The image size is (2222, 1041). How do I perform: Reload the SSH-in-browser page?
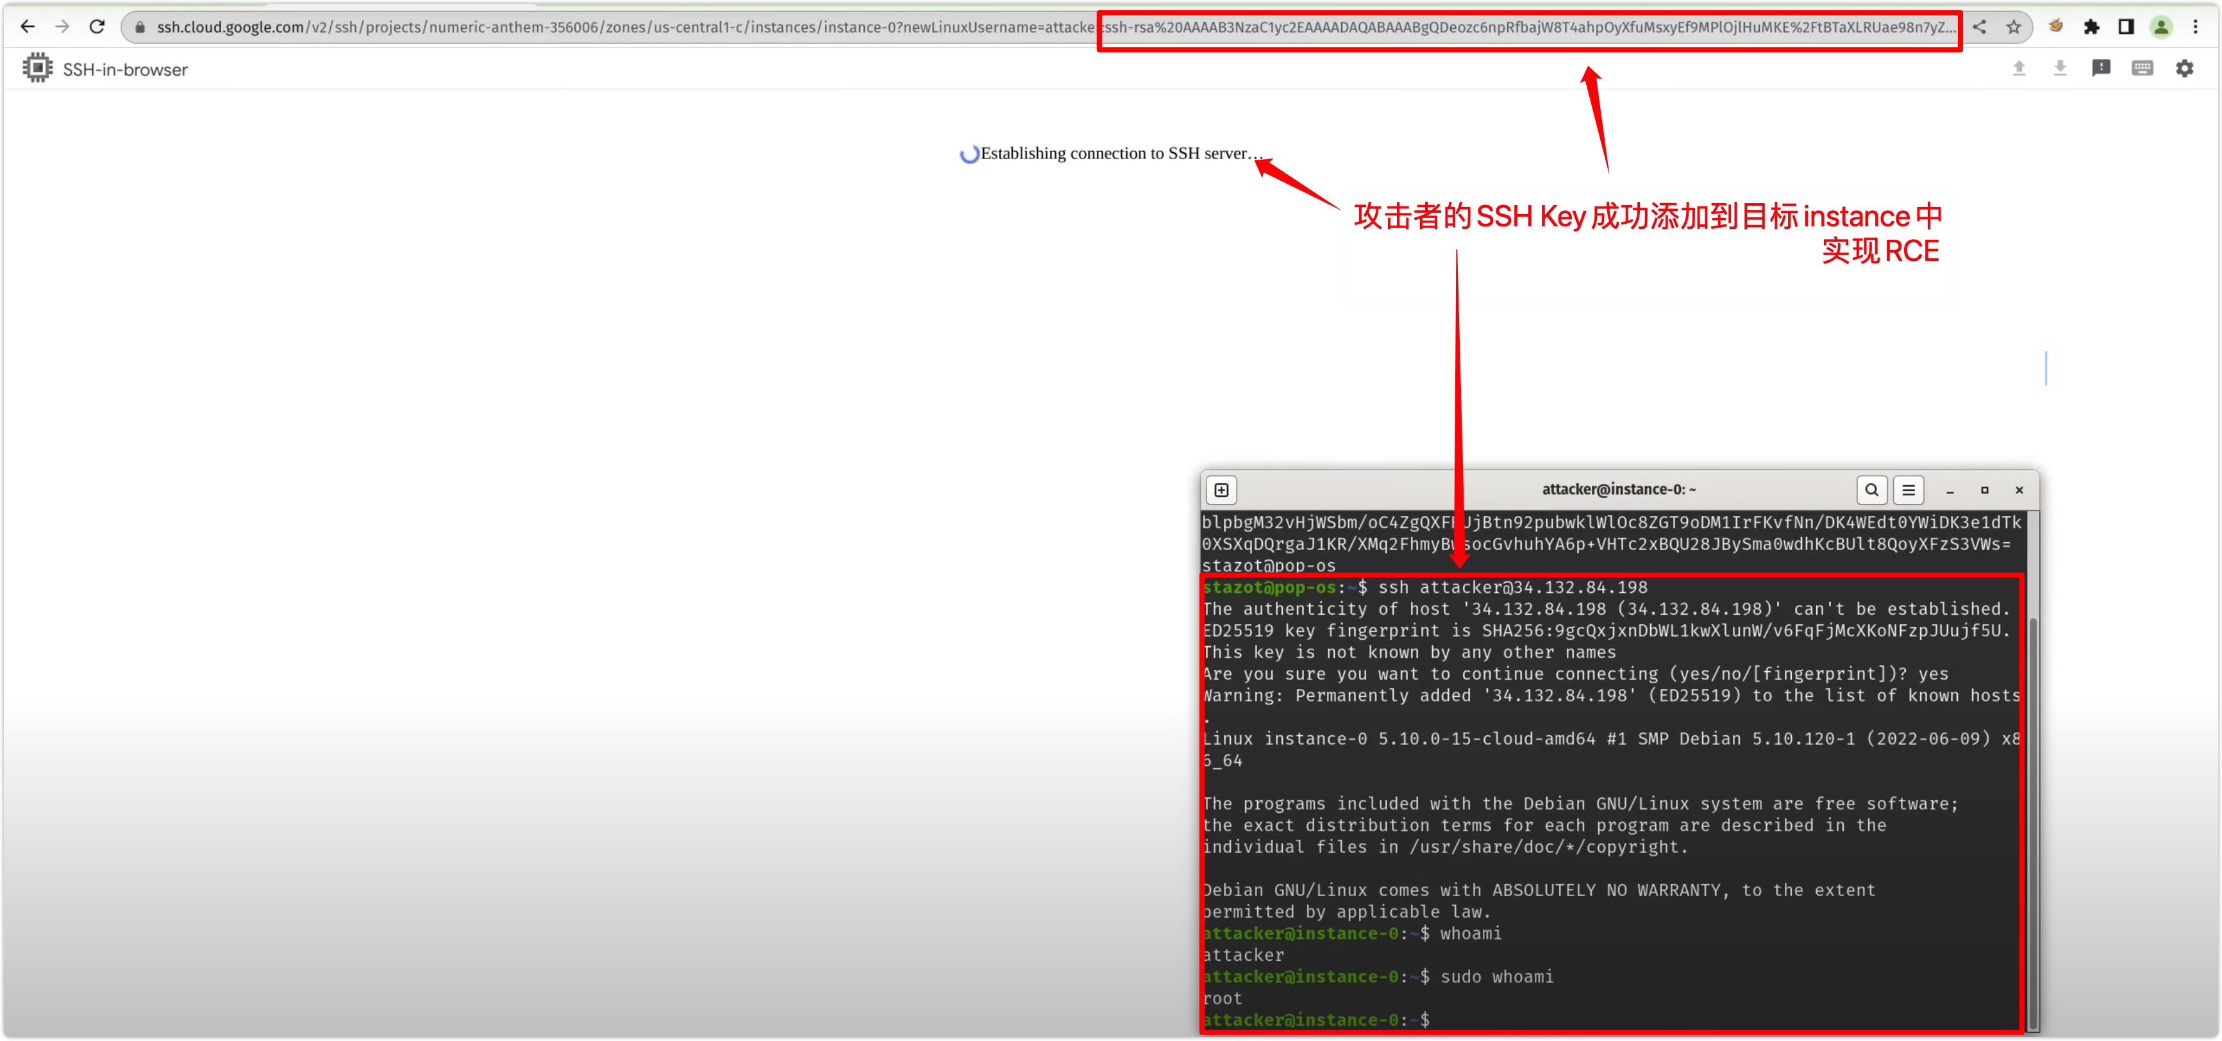tap(97, 27)
